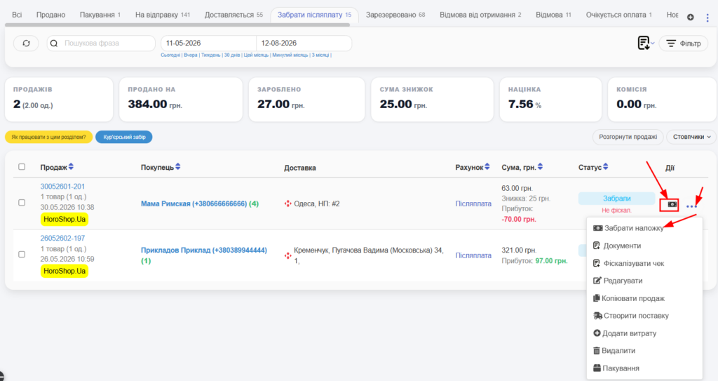Click HoroShop.Ua label under order 30052601-201
Screen dimensions: 718x381
pos(64,219)
